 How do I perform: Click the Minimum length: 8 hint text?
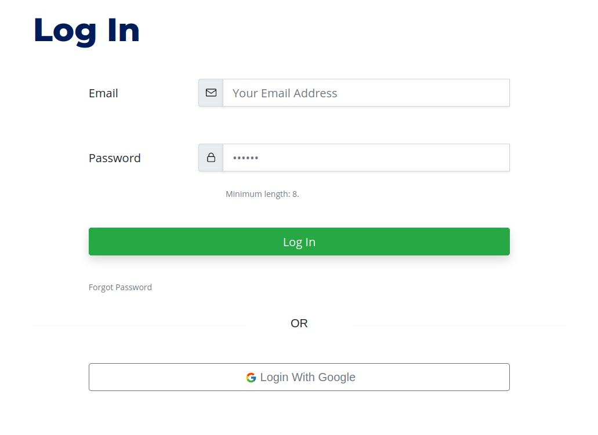[262, 194]
